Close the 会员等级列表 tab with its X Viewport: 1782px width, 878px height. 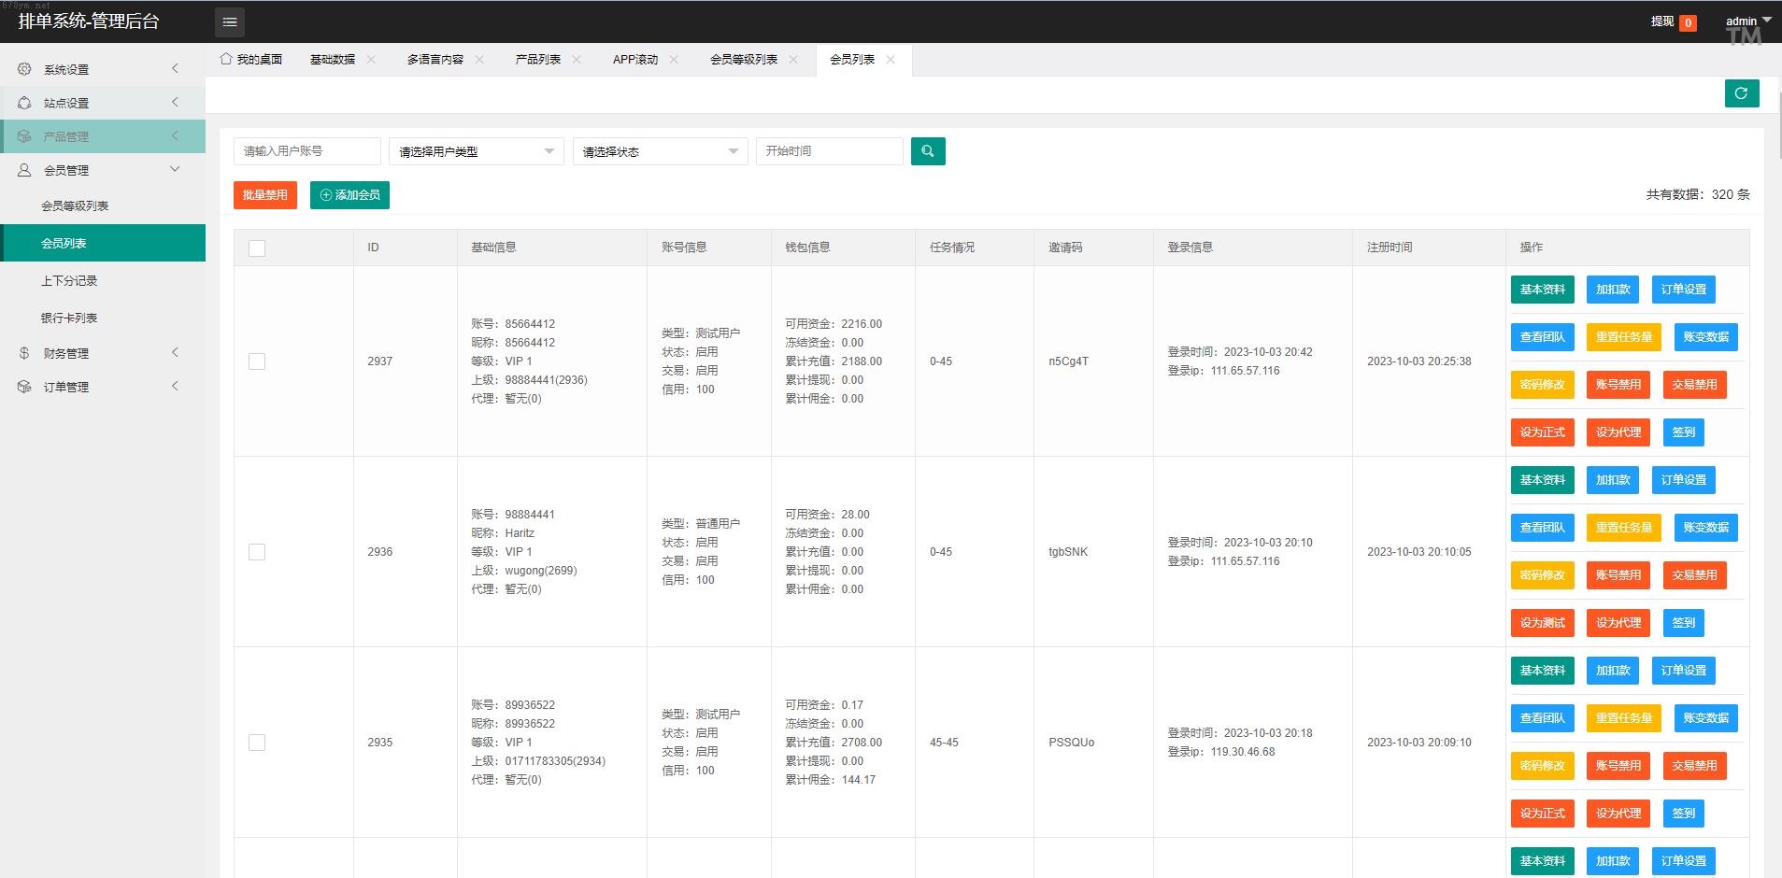point(793,60)
